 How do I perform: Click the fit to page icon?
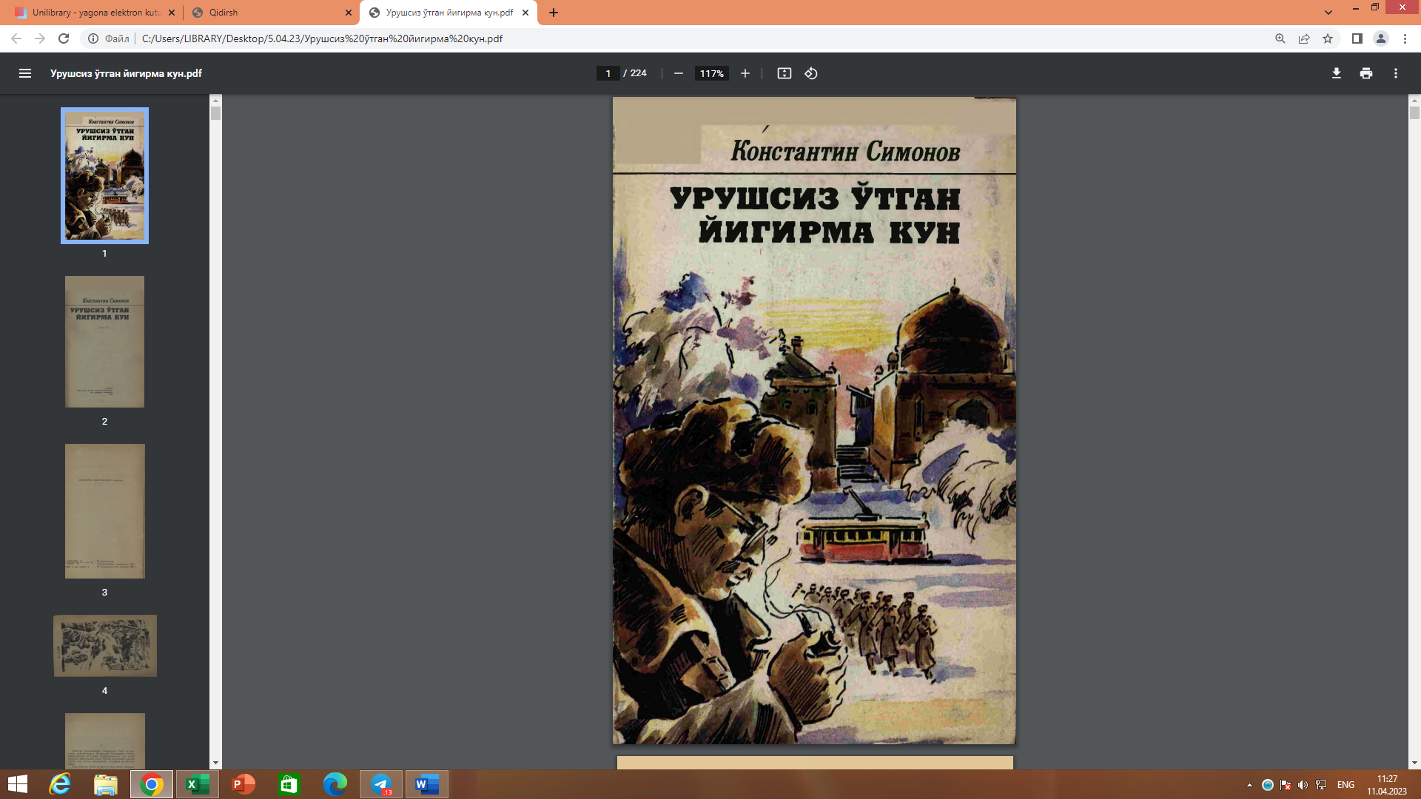(x=785, y=73)
